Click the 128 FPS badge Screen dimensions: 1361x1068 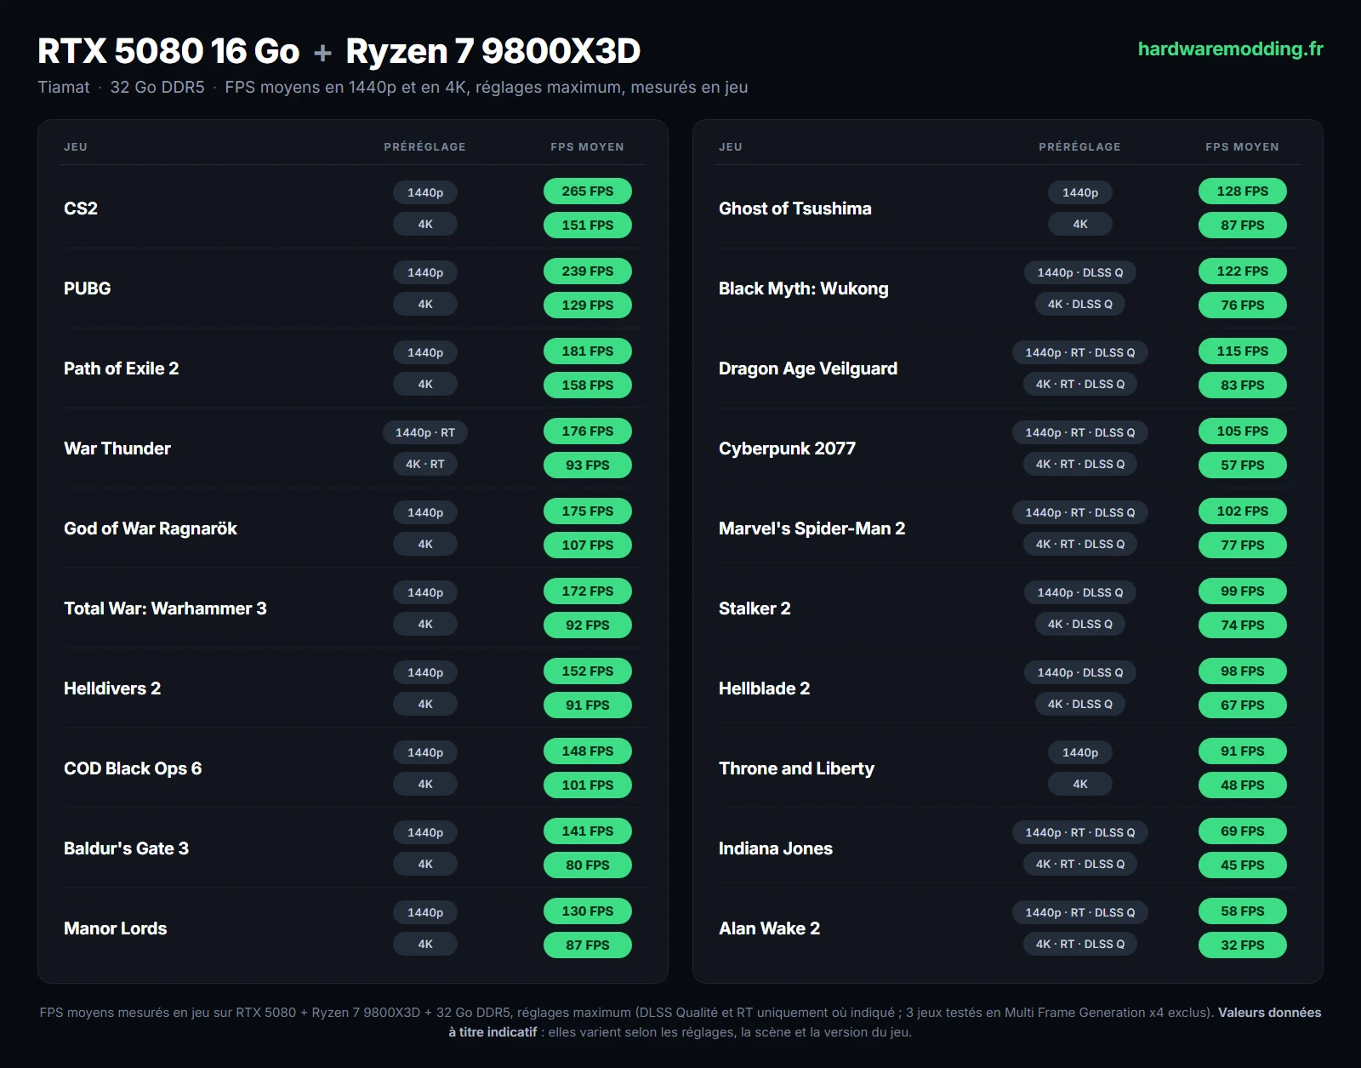pos(1243,191)
